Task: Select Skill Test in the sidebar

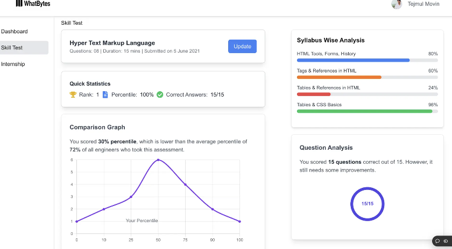Action: 12,48
